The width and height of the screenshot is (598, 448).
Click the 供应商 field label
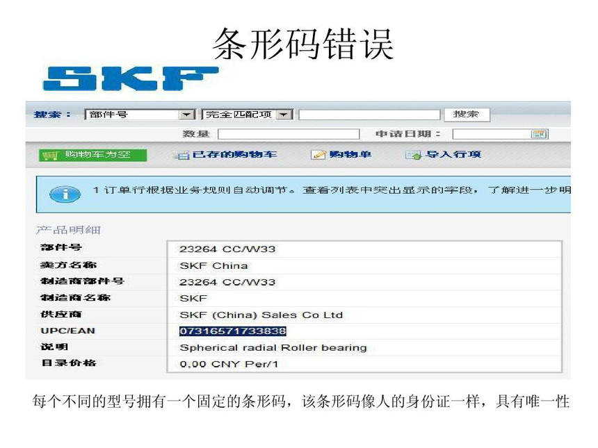pos(61,314)
